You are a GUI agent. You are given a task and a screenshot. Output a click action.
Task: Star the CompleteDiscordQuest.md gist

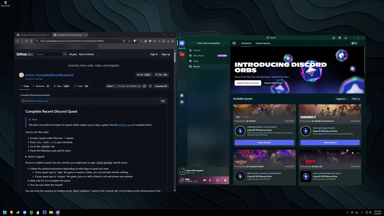(144, 75)
